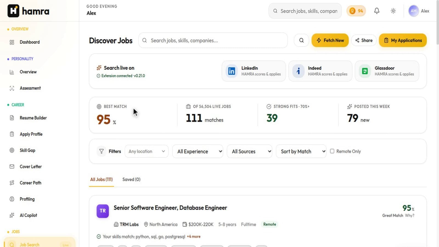Screen dimensions: 439x247
Task: Click the Share button
Action: click(364, 40)
